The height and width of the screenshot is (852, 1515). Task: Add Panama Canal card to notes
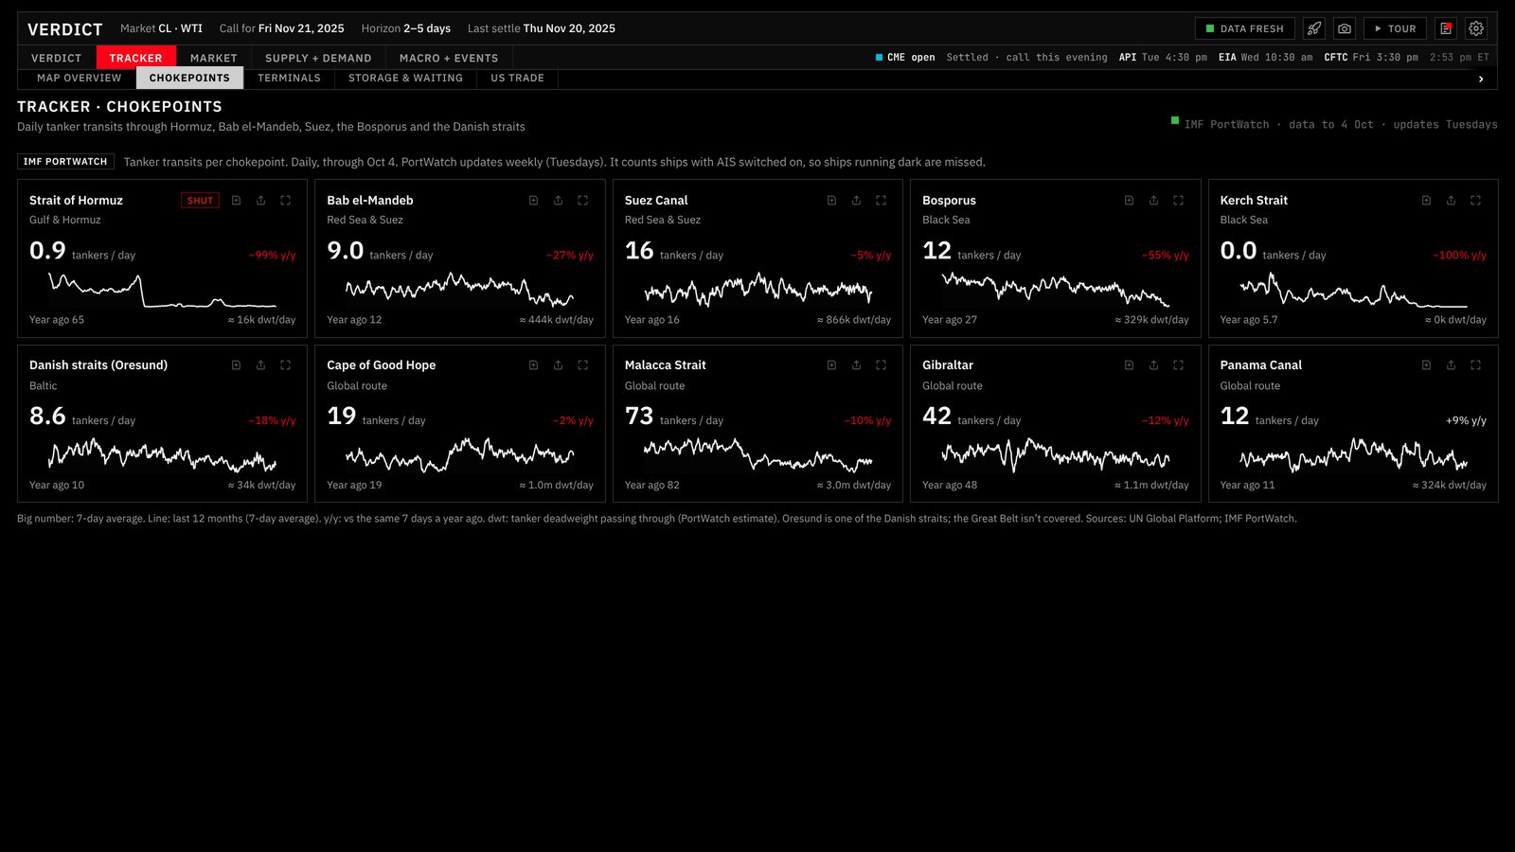1426,365
